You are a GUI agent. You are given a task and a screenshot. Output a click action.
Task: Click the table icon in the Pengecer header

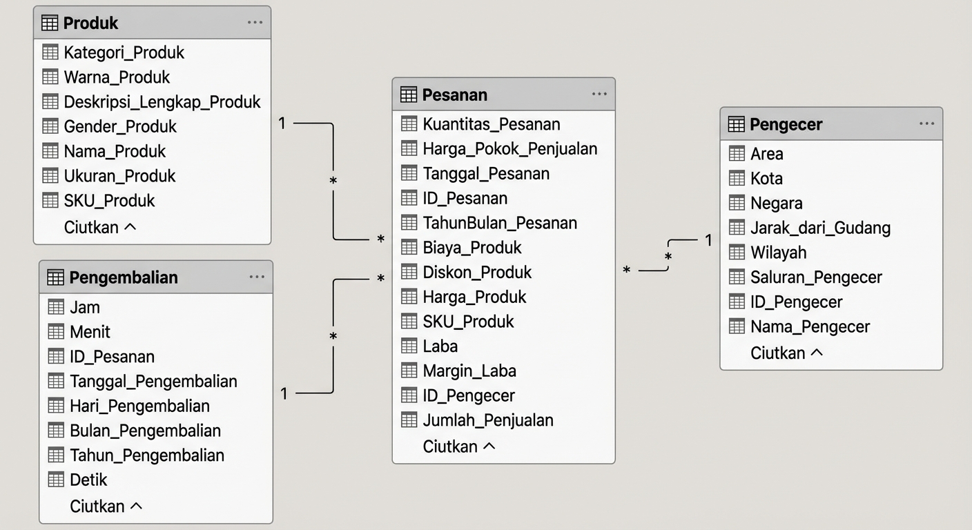click(x=736, y=124)
